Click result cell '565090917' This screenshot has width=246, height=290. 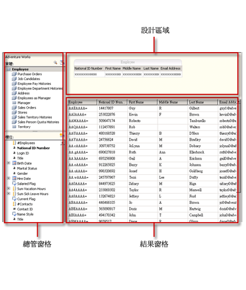coord(107,209)
